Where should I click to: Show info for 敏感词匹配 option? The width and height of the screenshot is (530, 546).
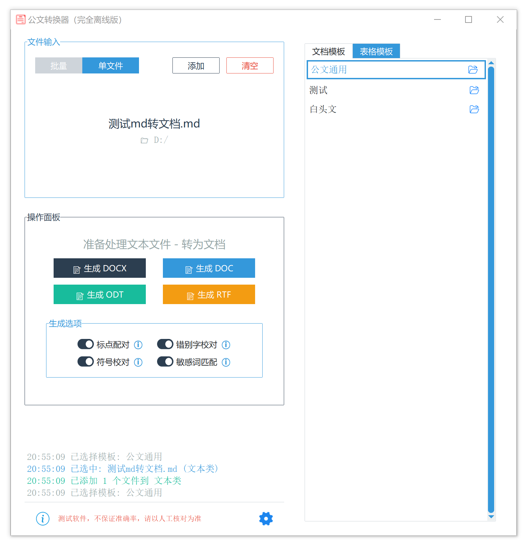(226, 362)
